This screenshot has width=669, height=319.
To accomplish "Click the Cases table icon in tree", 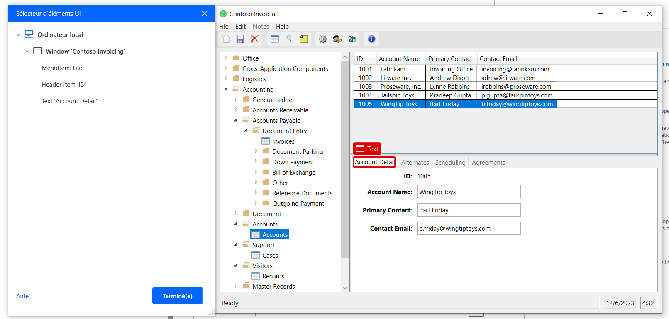I will coord(256,256).
